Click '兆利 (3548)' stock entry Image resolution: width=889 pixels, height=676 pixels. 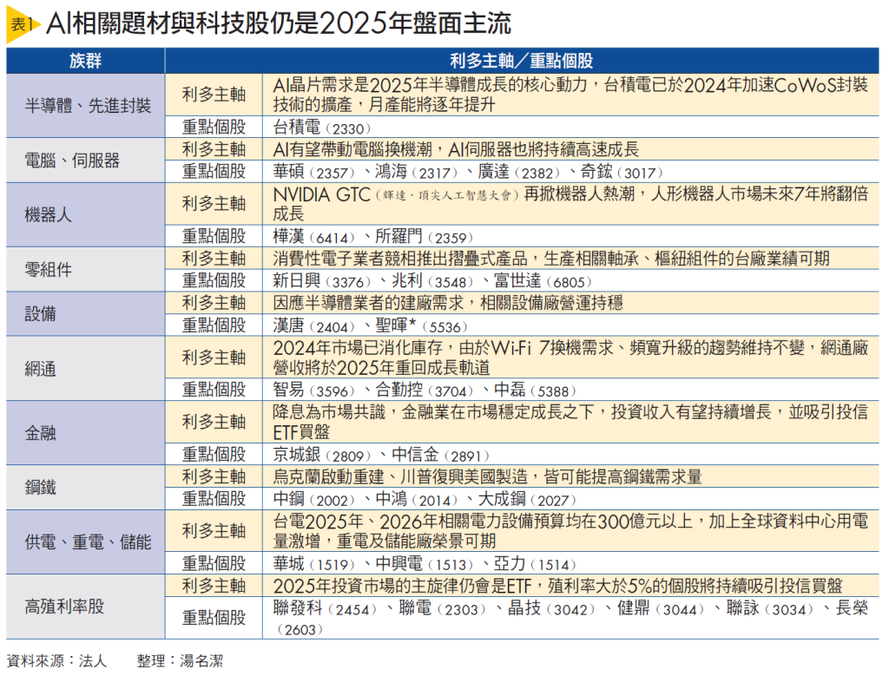tap(432, 281)
